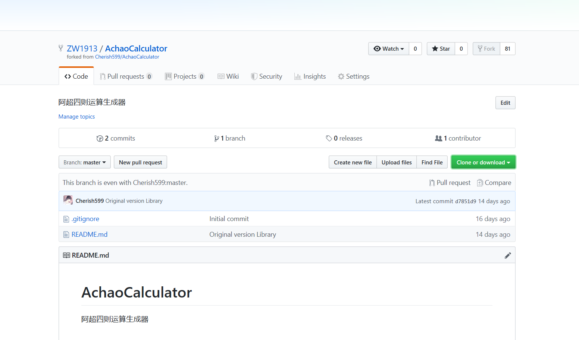Click the Fork button
This screenshot has width=579, height=340.
(486, 49)
